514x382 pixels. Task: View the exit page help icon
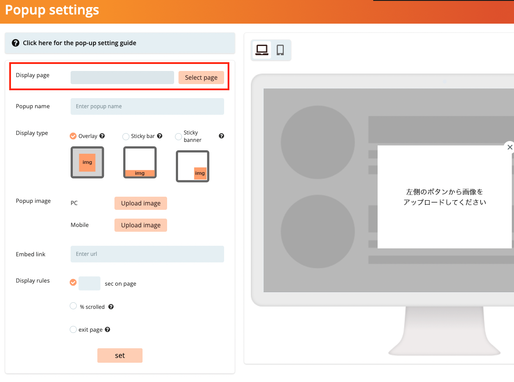point(107,329)
